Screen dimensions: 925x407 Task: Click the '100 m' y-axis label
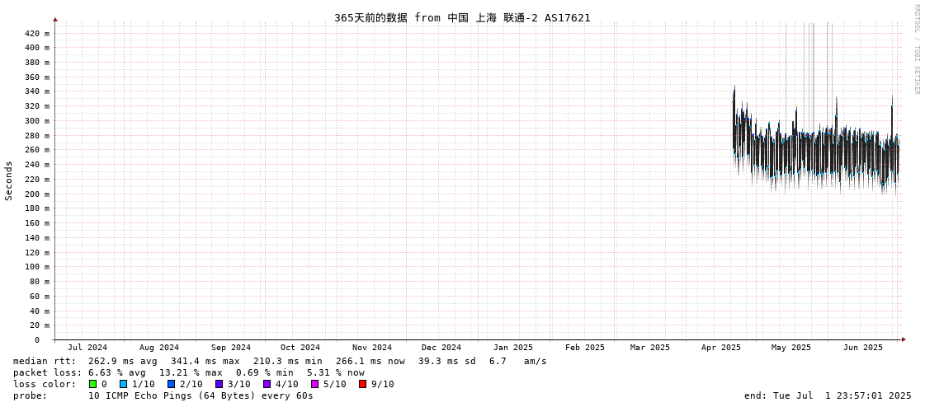tap(36, 267)
